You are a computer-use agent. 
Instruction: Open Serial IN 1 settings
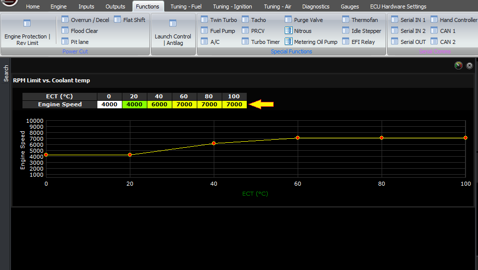(408, 20)
